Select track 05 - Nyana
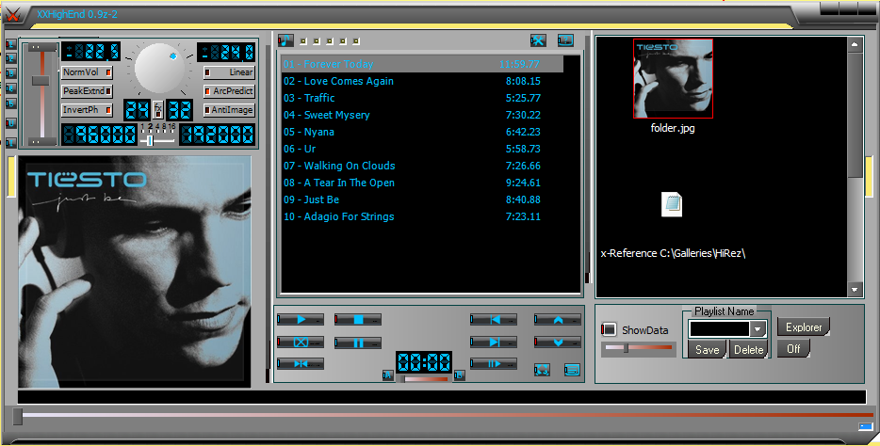The image size is (880, 446). [422, 133]
